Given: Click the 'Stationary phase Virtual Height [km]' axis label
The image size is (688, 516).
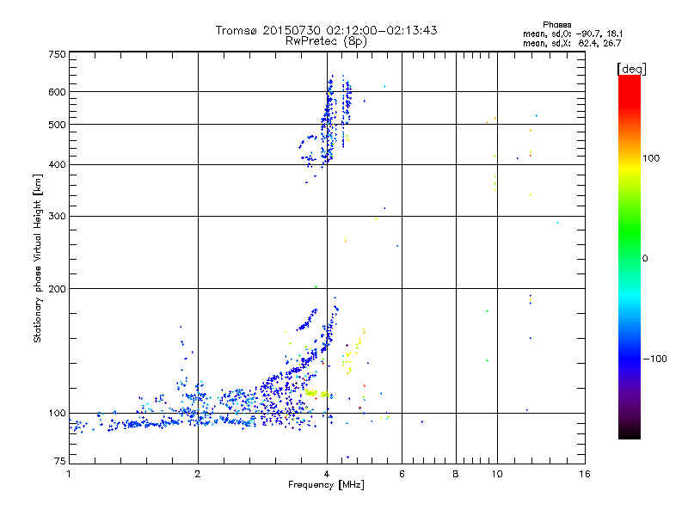Looking at the screenshot, I should (x=37, y=259).
